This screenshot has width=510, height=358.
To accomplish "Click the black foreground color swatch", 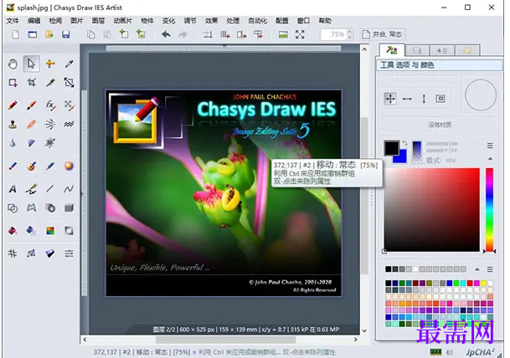I will [391, 148].
